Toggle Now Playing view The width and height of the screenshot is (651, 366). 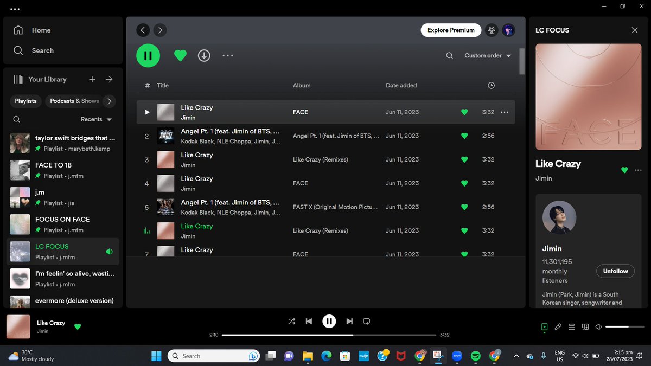[x=544, y=326]
